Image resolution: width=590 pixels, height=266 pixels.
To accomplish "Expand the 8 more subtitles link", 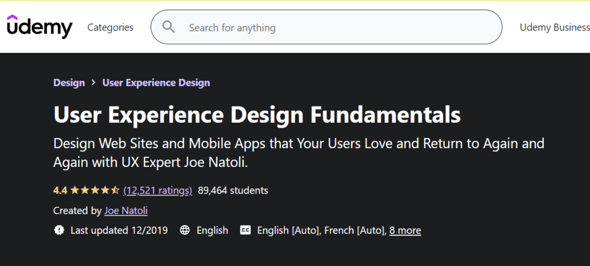I will (x=405, y=230).
